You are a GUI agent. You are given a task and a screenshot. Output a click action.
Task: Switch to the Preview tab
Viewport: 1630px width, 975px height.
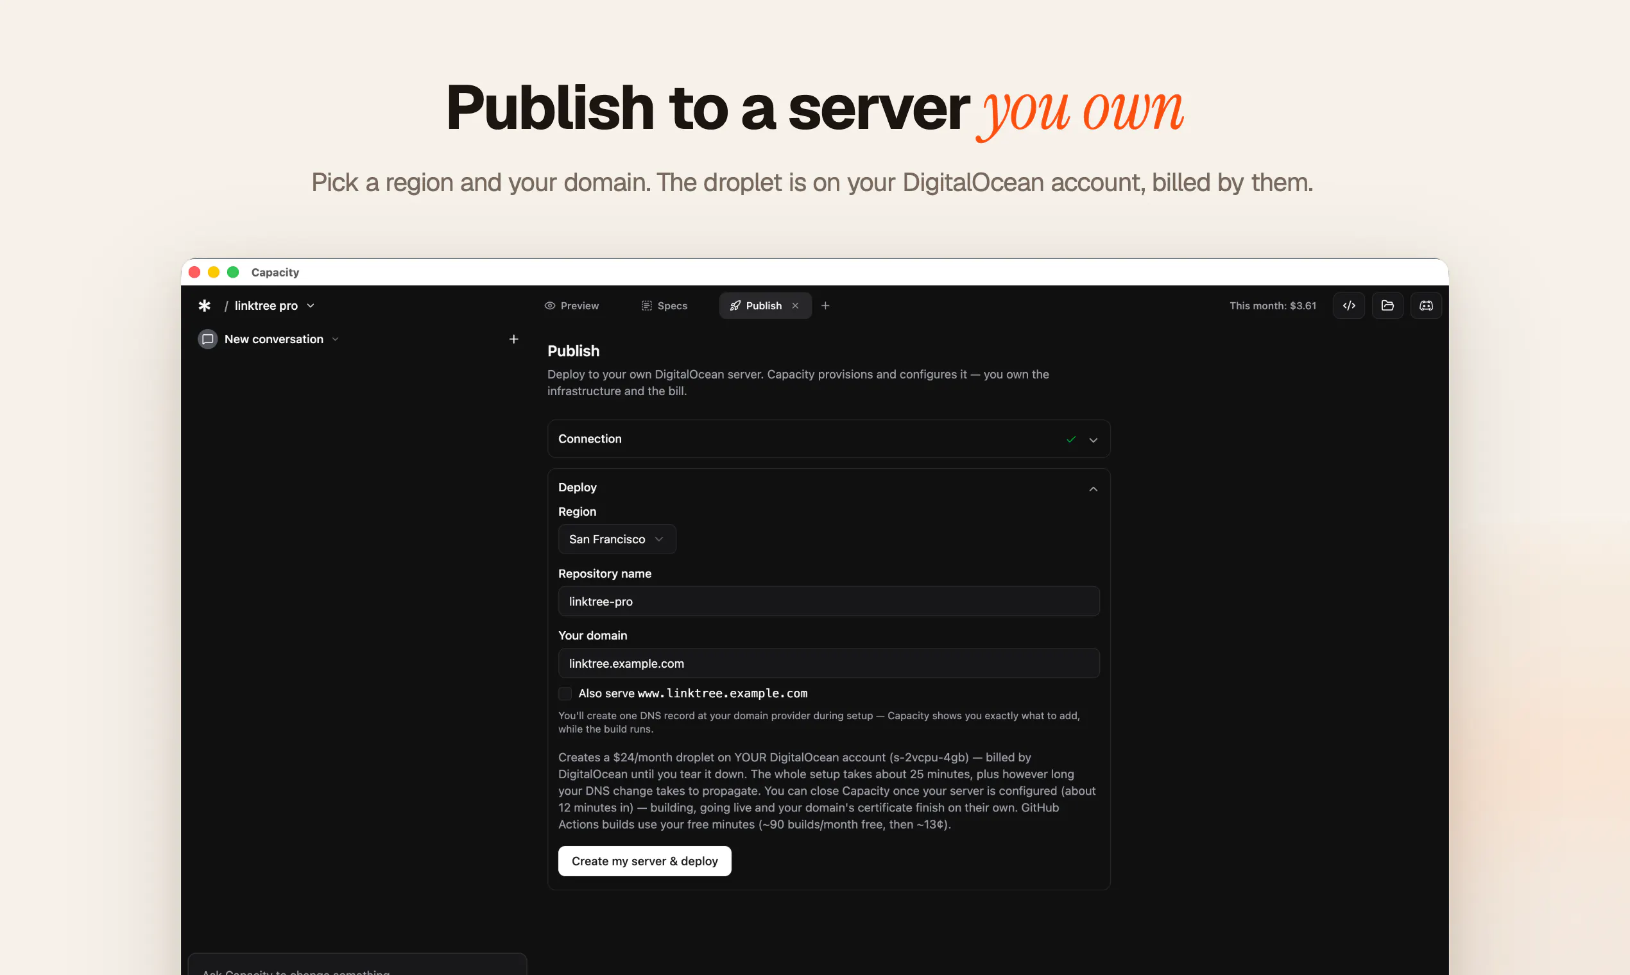point(572,305)
